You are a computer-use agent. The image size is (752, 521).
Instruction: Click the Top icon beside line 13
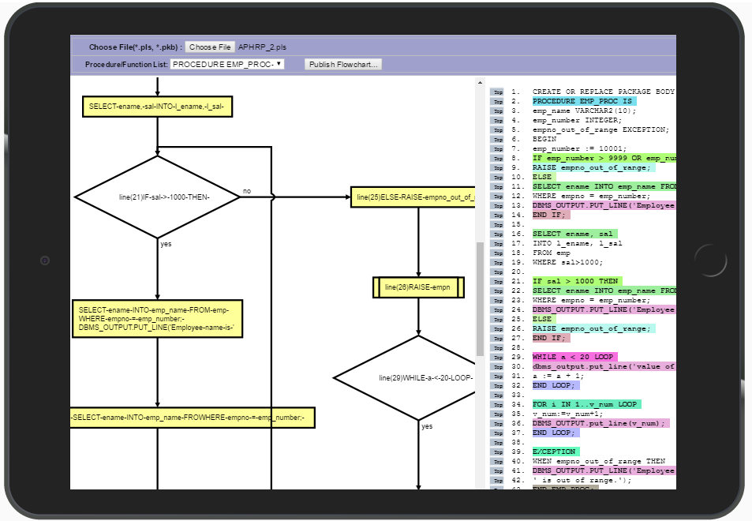click(x=497, y=205)
